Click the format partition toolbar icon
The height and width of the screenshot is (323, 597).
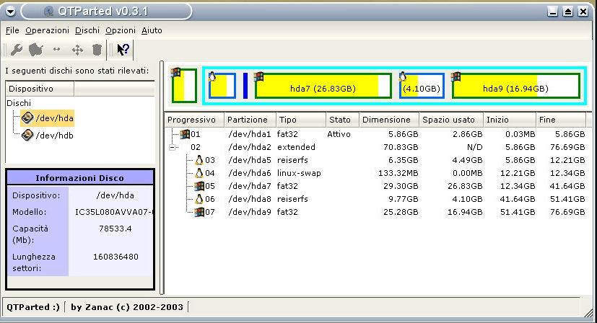(x=36, y=50)
